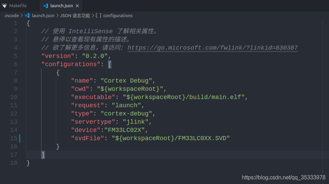329x184 pixels.
Task: Expand the chevron after .vscode breadcrumb
Action: click(22, 15)
